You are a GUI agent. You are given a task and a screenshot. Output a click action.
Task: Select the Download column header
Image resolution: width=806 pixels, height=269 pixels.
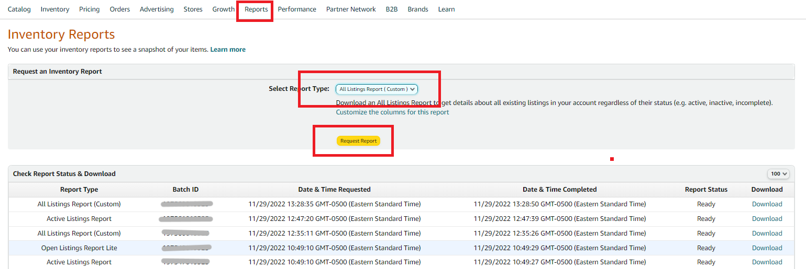[x=767, y=190]
